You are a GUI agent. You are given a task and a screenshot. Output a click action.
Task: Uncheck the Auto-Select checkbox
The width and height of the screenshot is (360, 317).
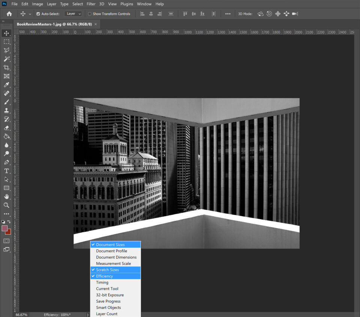pos(38,14)
